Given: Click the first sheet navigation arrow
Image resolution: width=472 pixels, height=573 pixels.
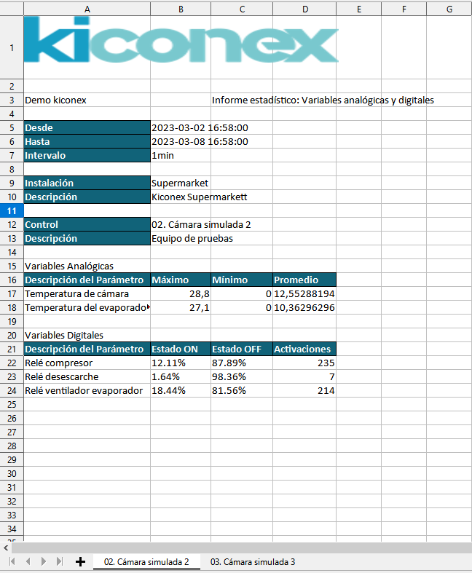Looking at the screenshot, I should pos(12,562).
